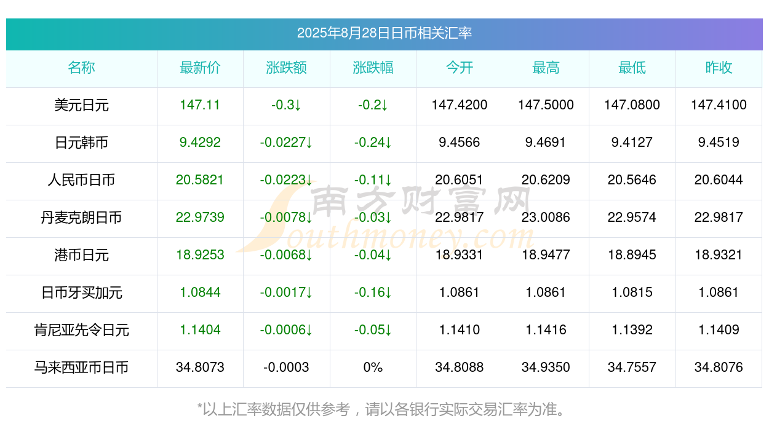769x429 pixels.
Task: Click the change value -0.0068↓
Action: point(287,255)
